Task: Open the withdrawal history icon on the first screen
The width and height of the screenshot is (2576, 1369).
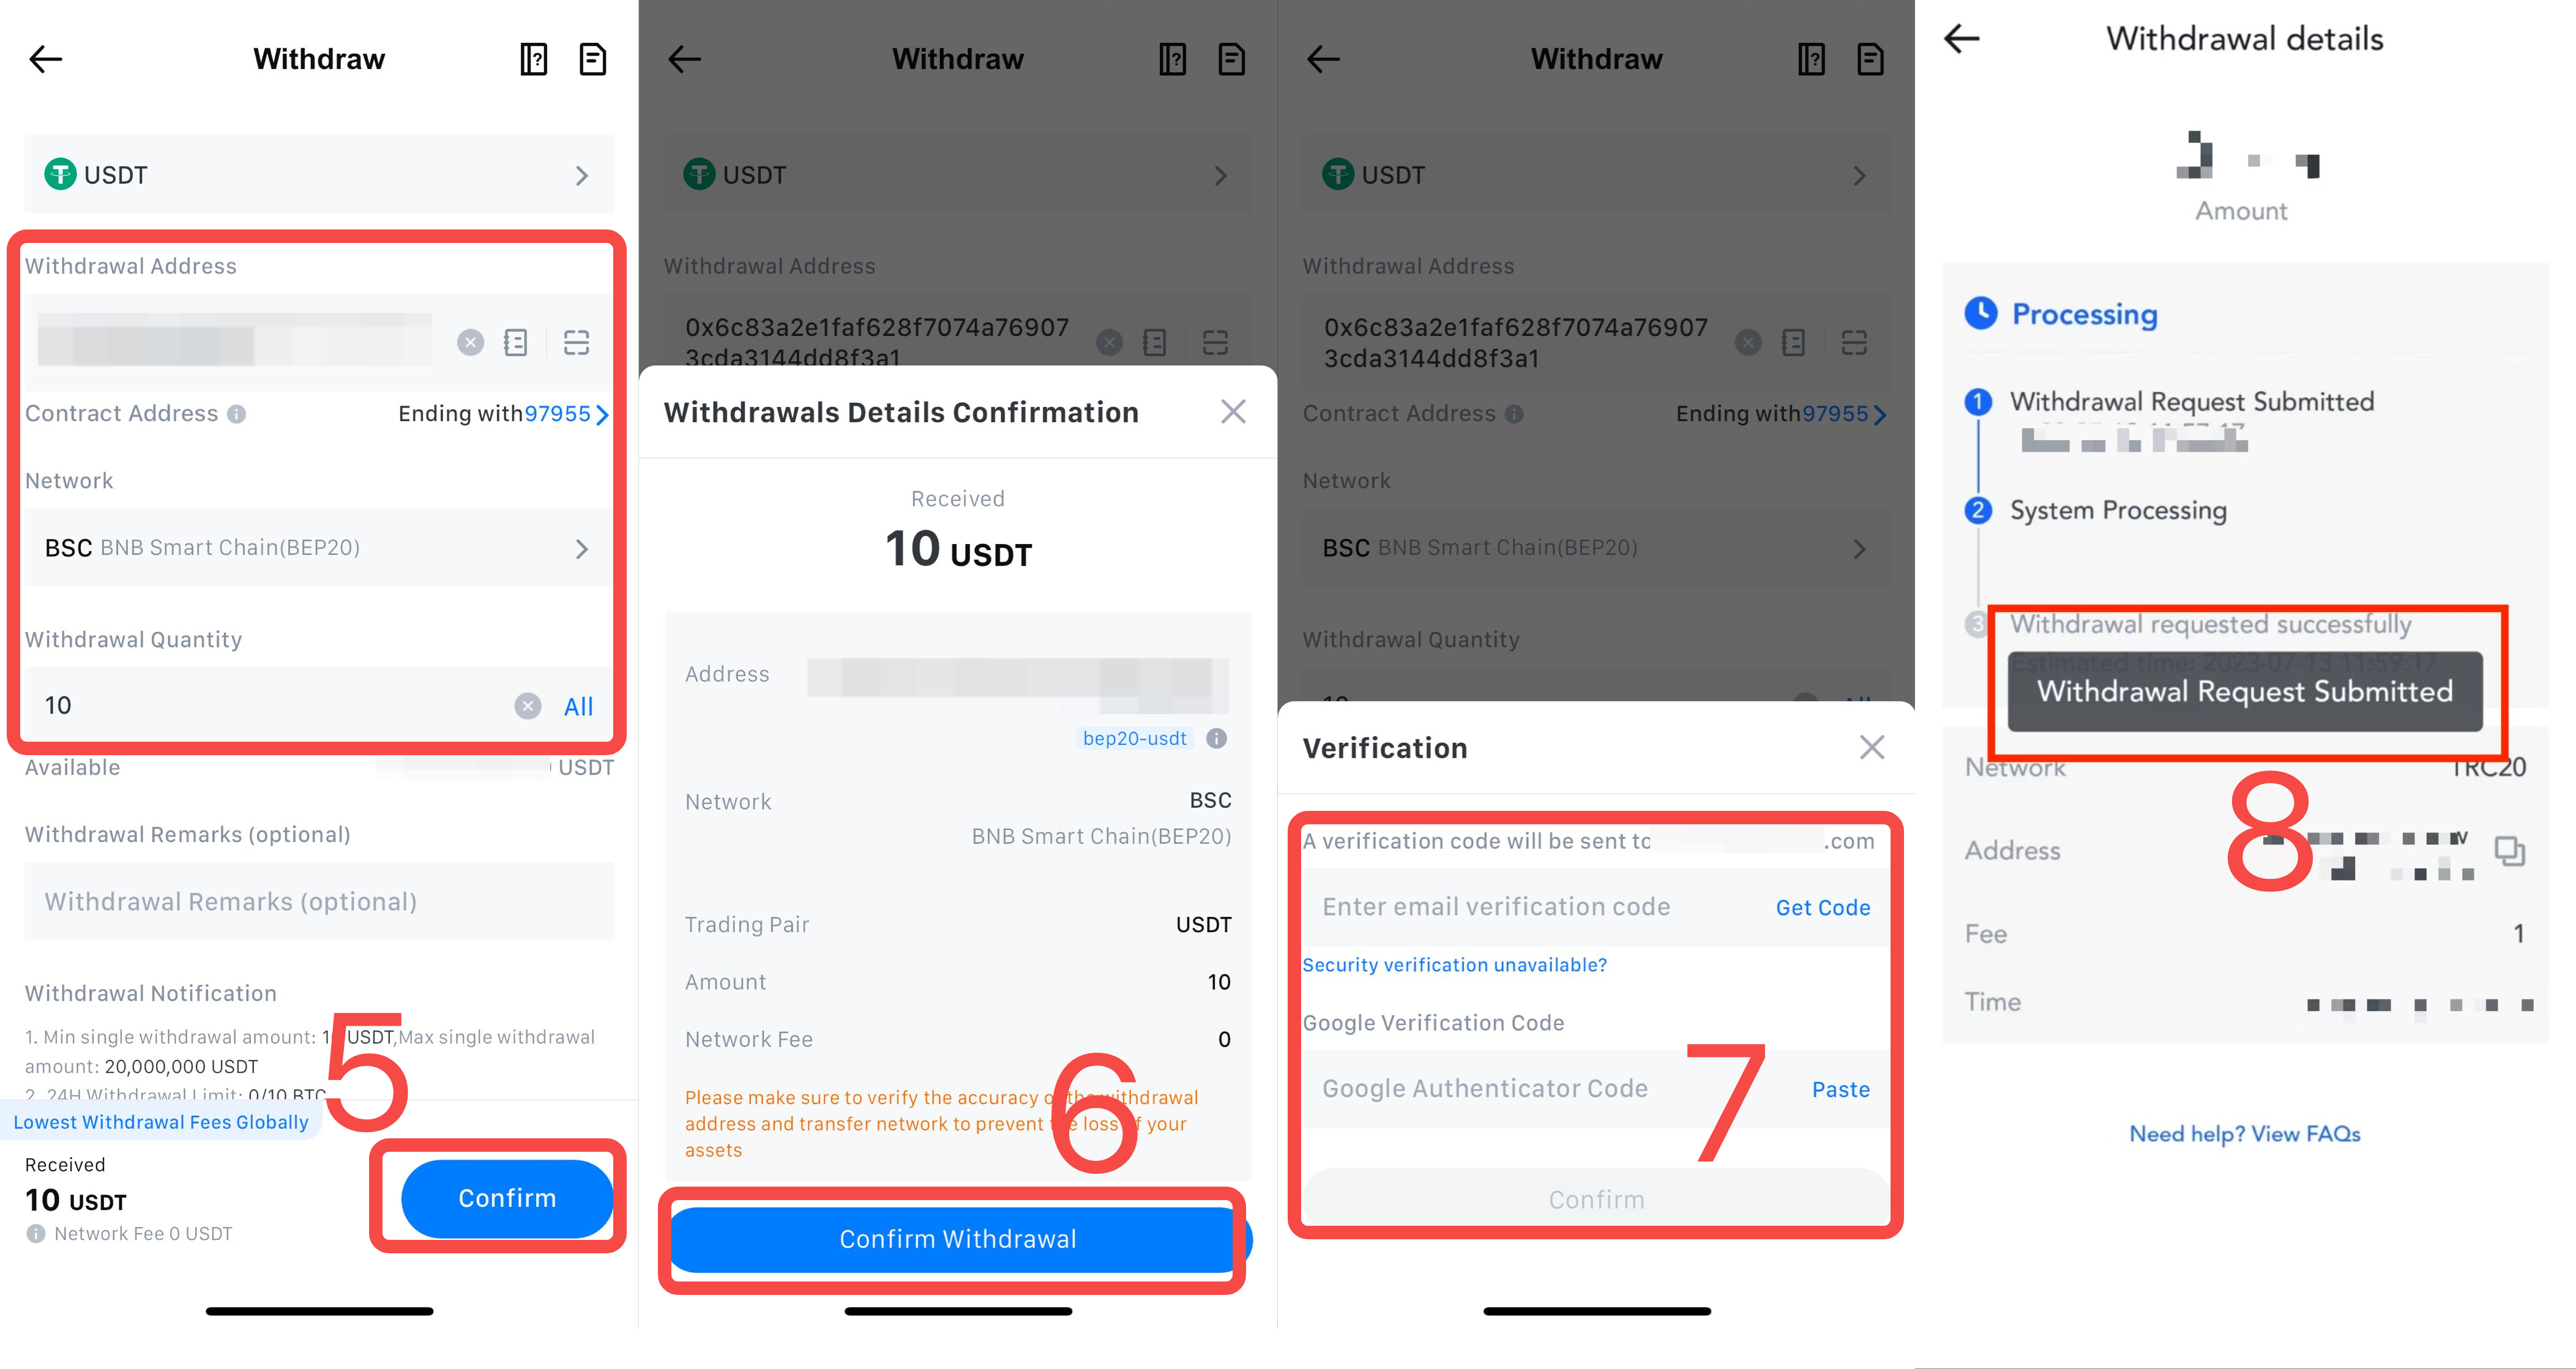Action: [593, 59]
